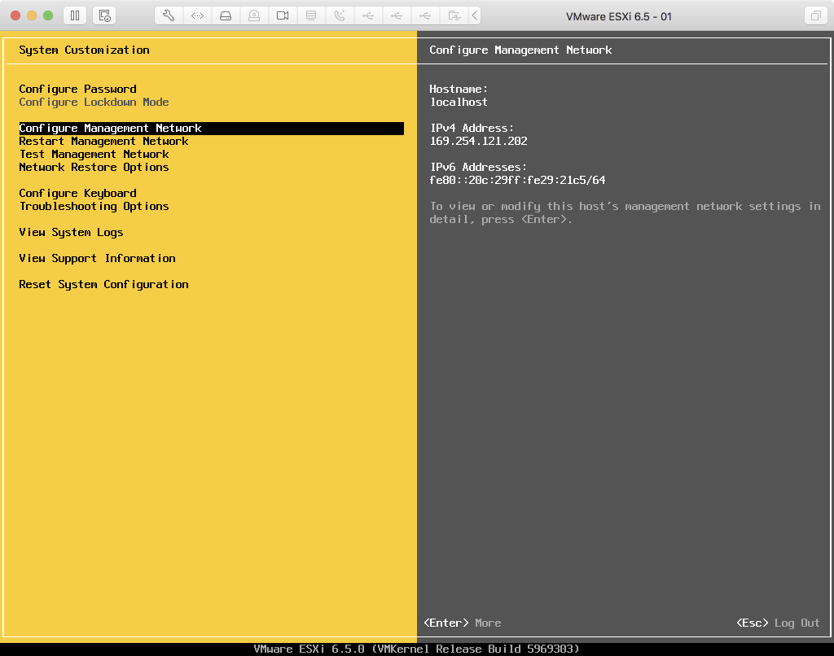Click the Esc Log Out label
The image size is (834, 656).
coord(778,623)
